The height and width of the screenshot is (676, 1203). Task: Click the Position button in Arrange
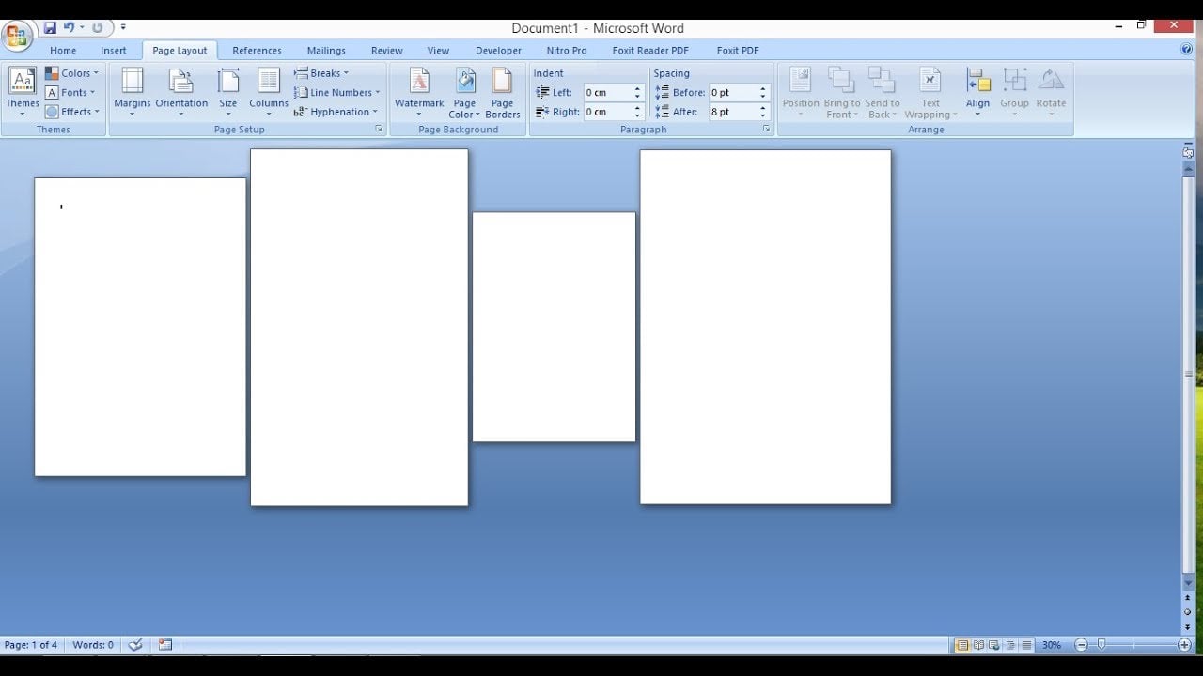801,92
